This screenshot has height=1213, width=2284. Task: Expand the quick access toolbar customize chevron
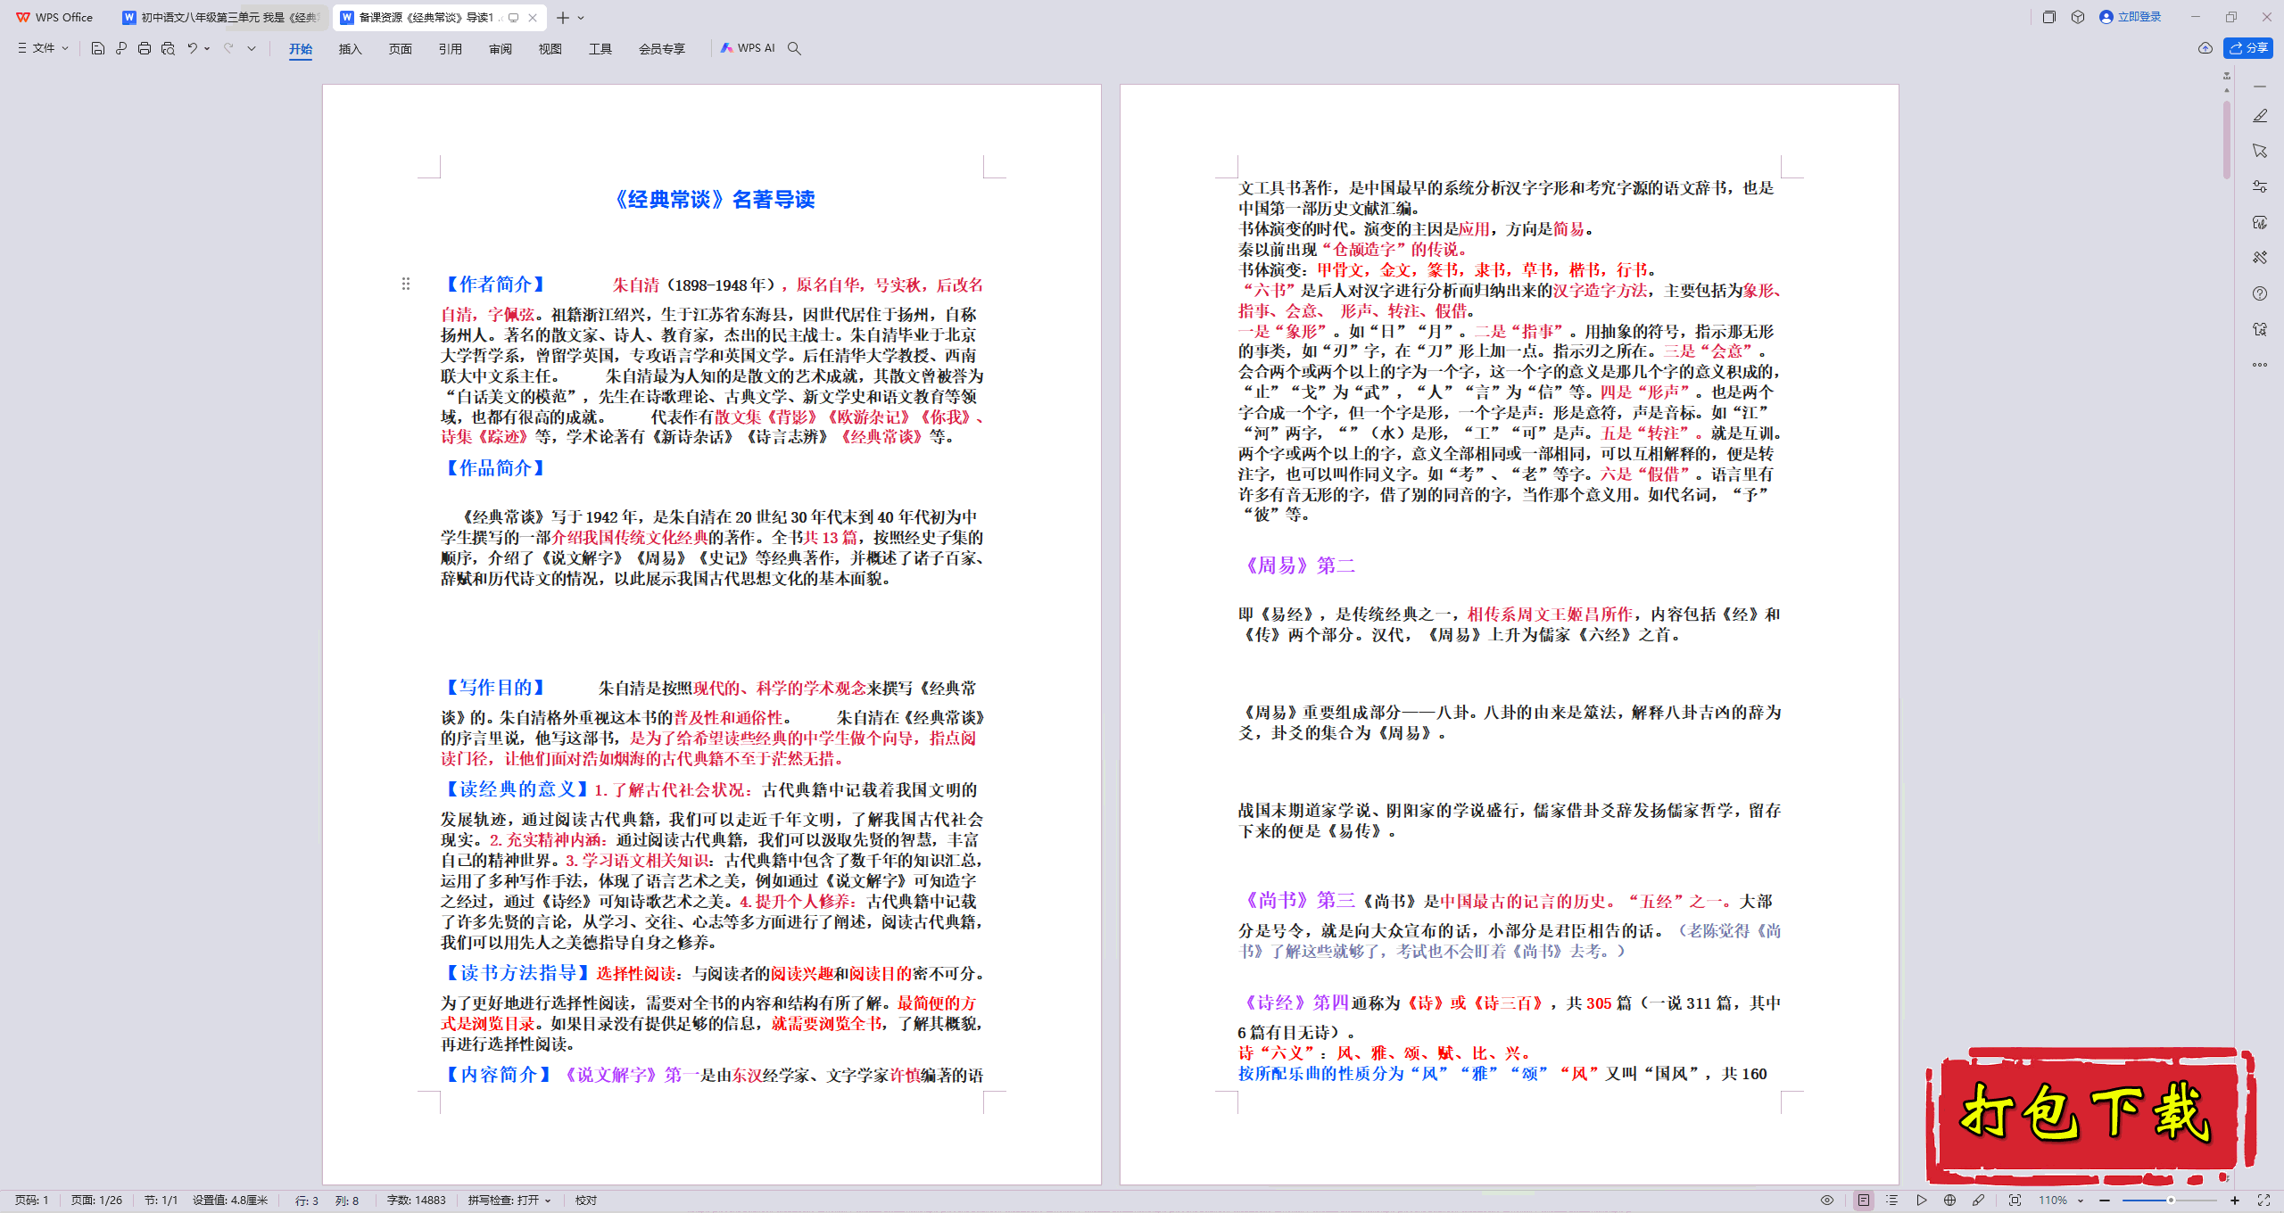click(252, 48)
